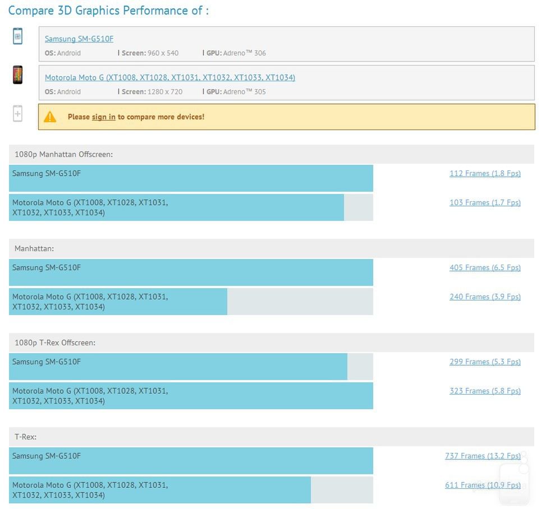Image resolution: width=541 pixels, height=509 pixels.
Task: Click the add device plus icon
Action: click(x=18, y=114)
